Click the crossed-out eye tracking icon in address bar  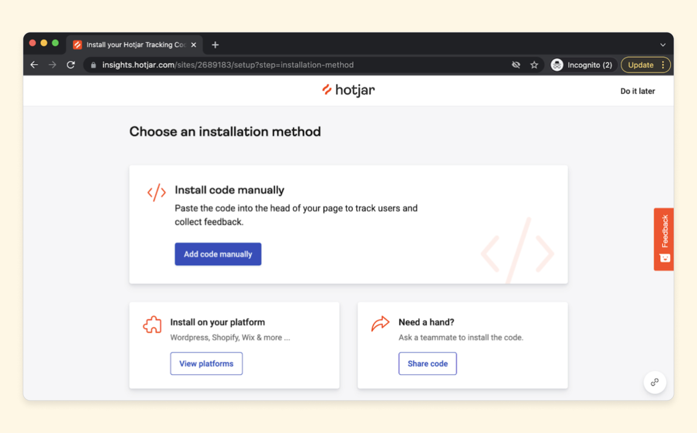(516, 65)
